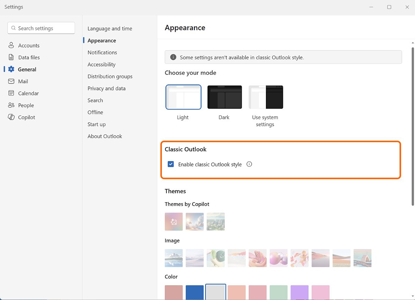Go to Privacy and data section
Viewport: 415px width, 300px height.
107,88
